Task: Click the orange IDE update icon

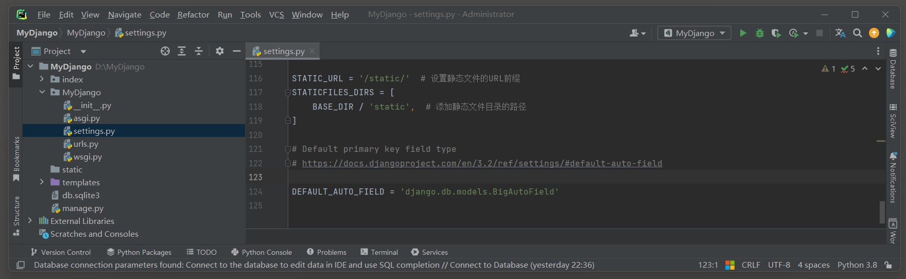Action: tap(874, 33)
